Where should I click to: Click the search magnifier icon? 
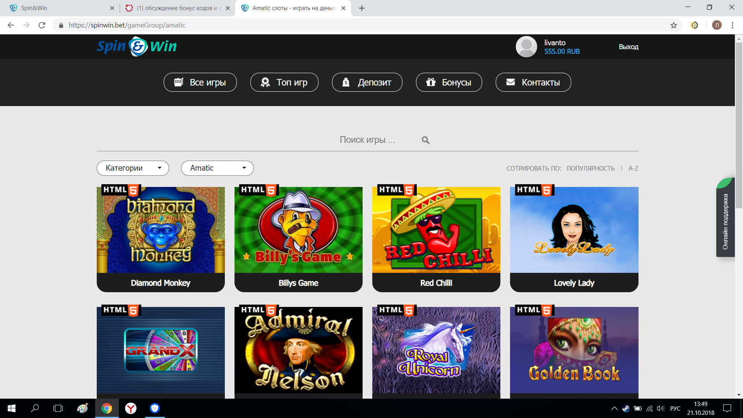425,140
